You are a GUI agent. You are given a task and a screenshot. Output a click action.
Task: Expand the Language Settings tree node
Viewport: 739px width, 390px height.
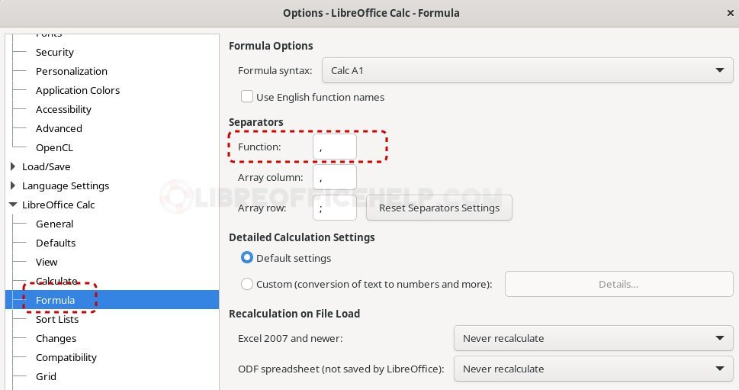13,185
